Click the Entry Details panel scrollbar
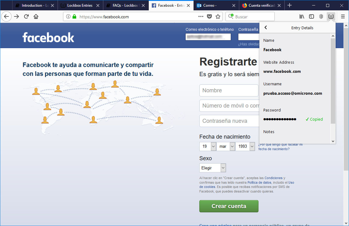The height and width of the screenshot is (226, 349). pyautogui.click(x=333, y=81)
